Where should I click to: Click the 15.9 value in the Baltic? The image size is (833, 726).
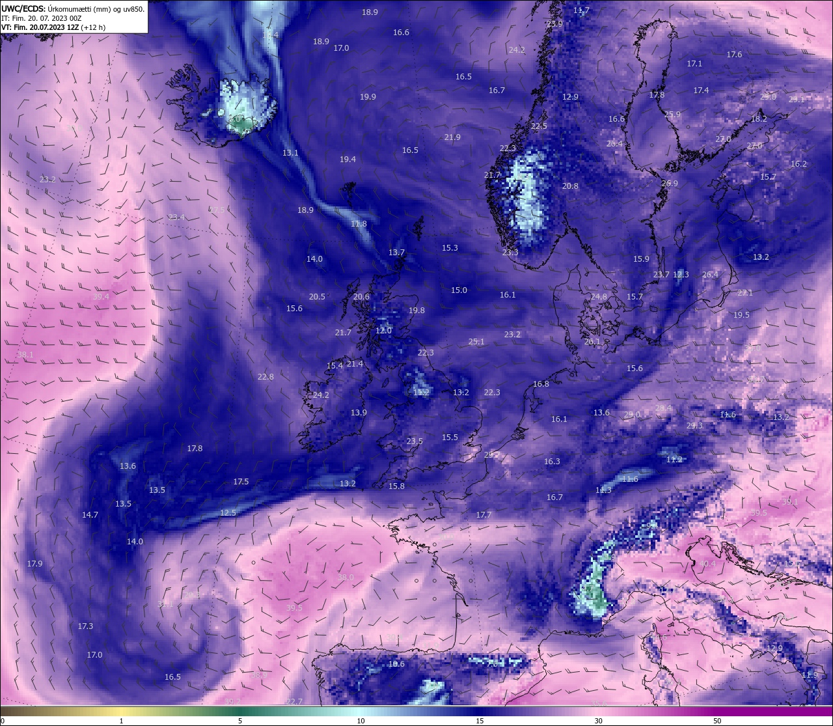click(641, 259)
